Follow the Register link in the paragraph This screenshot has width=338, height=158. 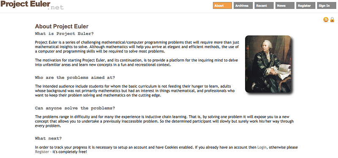pyautogui.click(x=42, y=152)
